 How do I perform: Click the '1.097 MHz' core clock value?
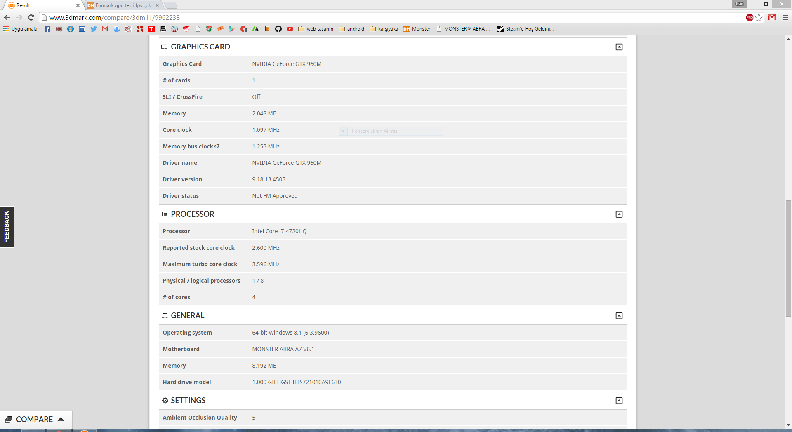(266, 130)
